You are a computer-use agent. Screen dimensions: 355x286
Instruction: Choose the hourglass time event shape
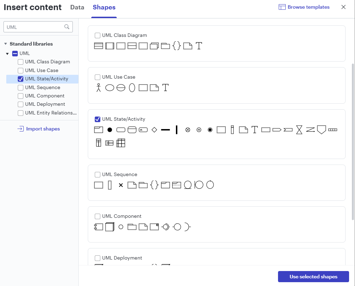click(x=299, y=130)
